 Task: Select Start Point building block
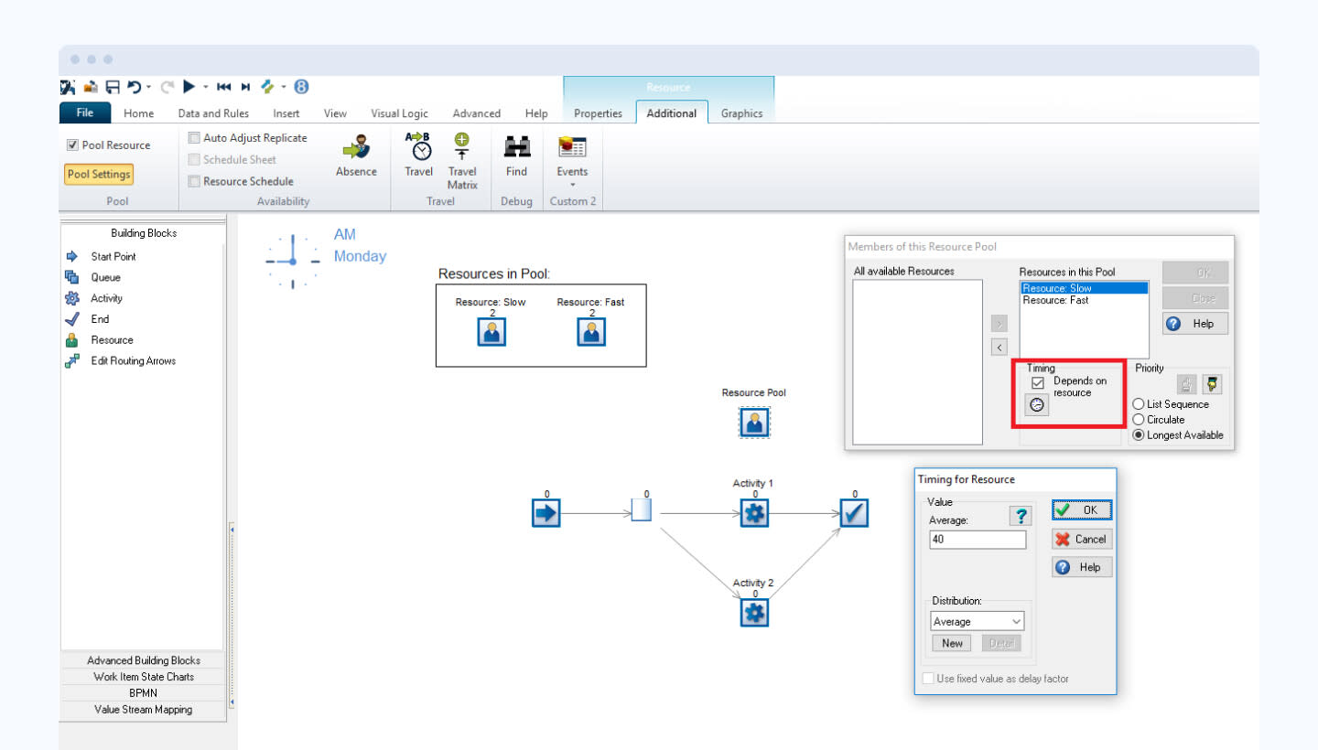pos(113,257)
